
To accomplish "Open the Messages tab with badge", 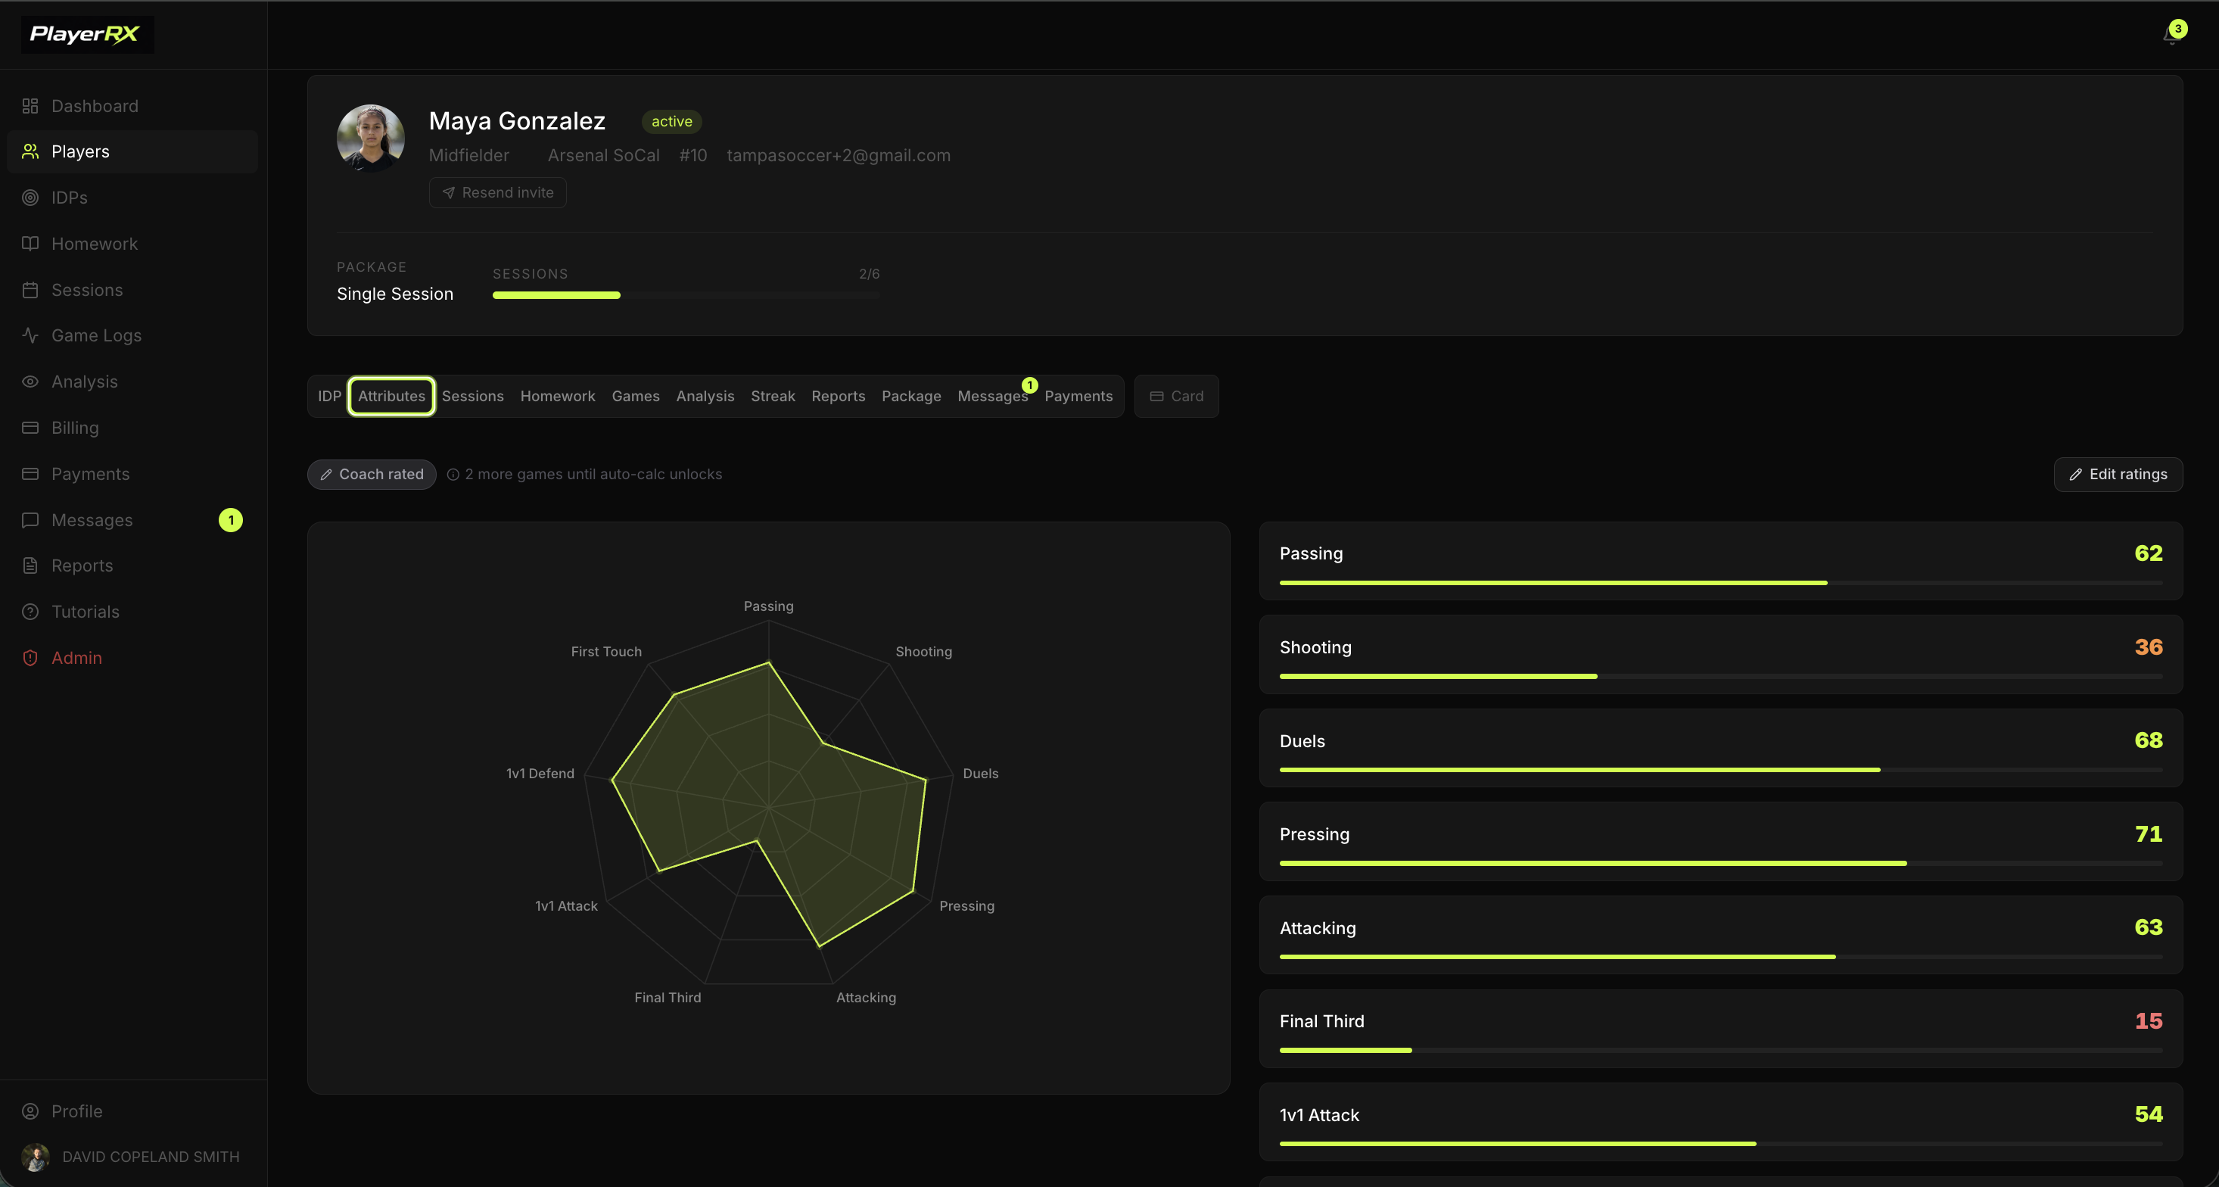I will pyautogui.click(x=993, y=396).
